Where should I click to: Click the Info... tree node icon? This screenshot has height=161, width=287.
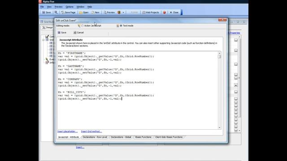(47, 63)
